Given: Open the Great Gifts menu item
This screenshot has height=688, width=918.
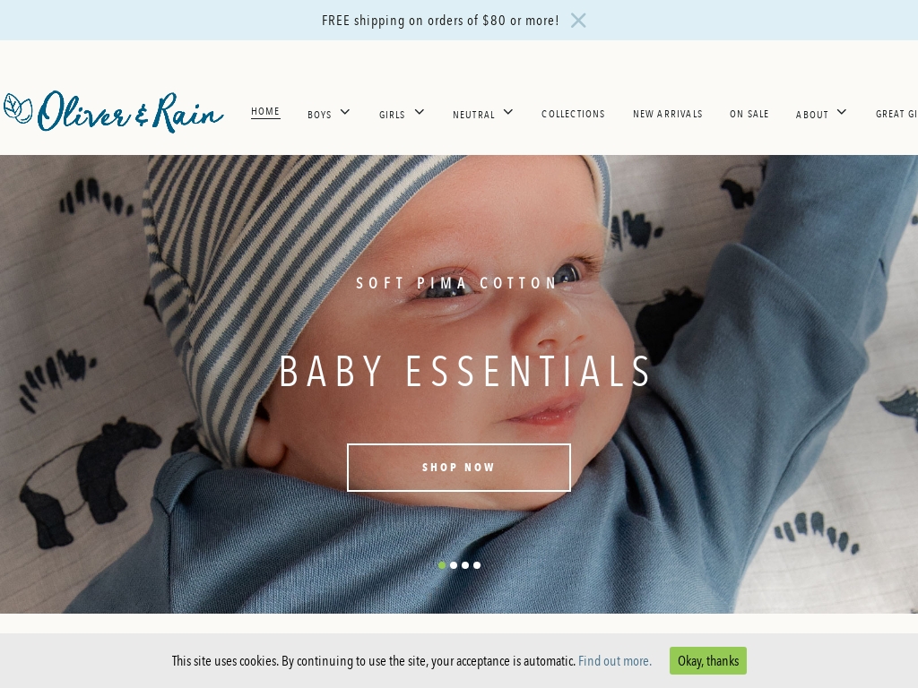Looking at the screenshot, I should pyautogui.click(x=896, y=114).
